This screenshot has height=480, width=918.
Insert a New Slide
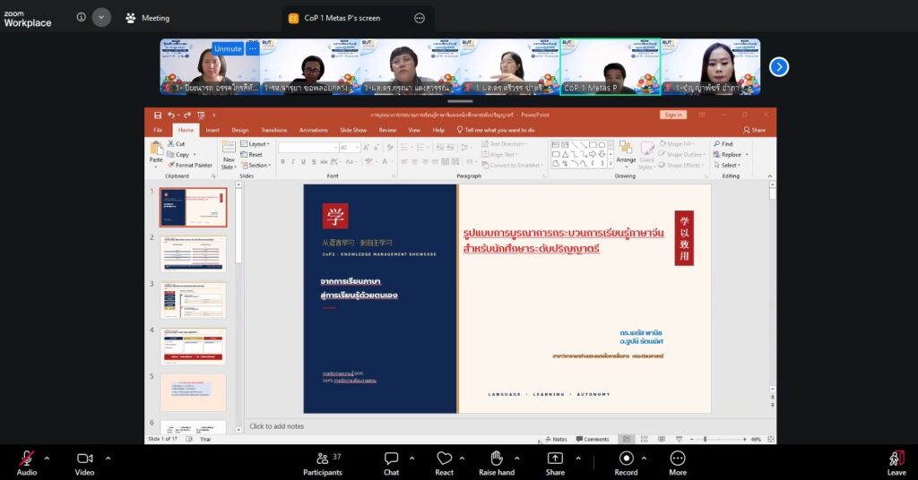click(x=229, y=155)
